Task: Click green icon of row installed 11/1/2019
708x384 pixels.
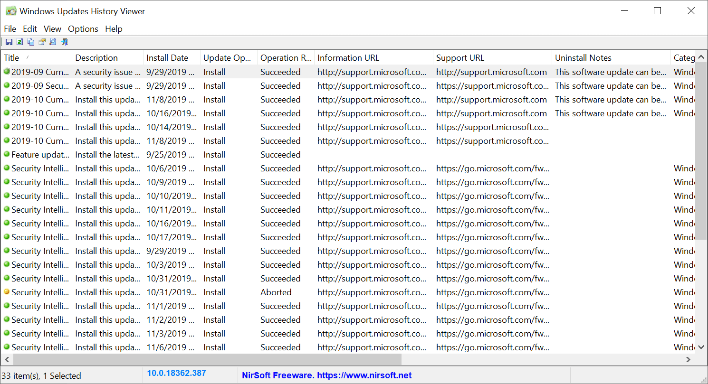Action: (x=7, y=306)
